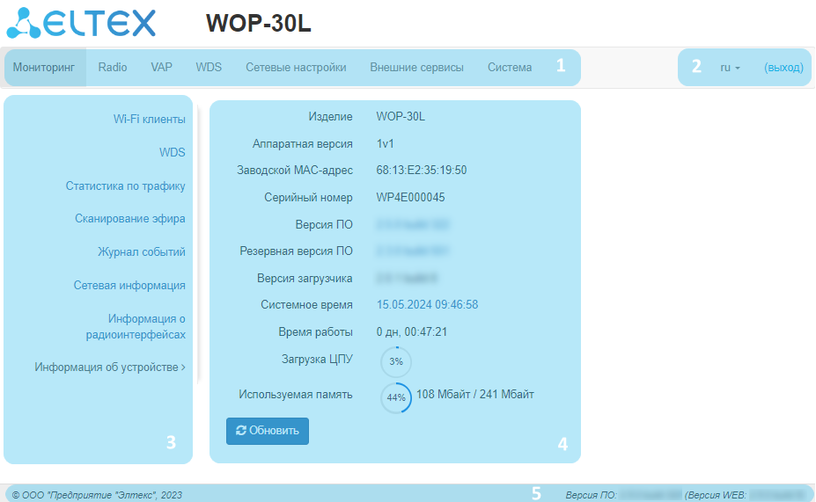
Task: Click hardware version value 1v1
Action: [x=386, y=144]
